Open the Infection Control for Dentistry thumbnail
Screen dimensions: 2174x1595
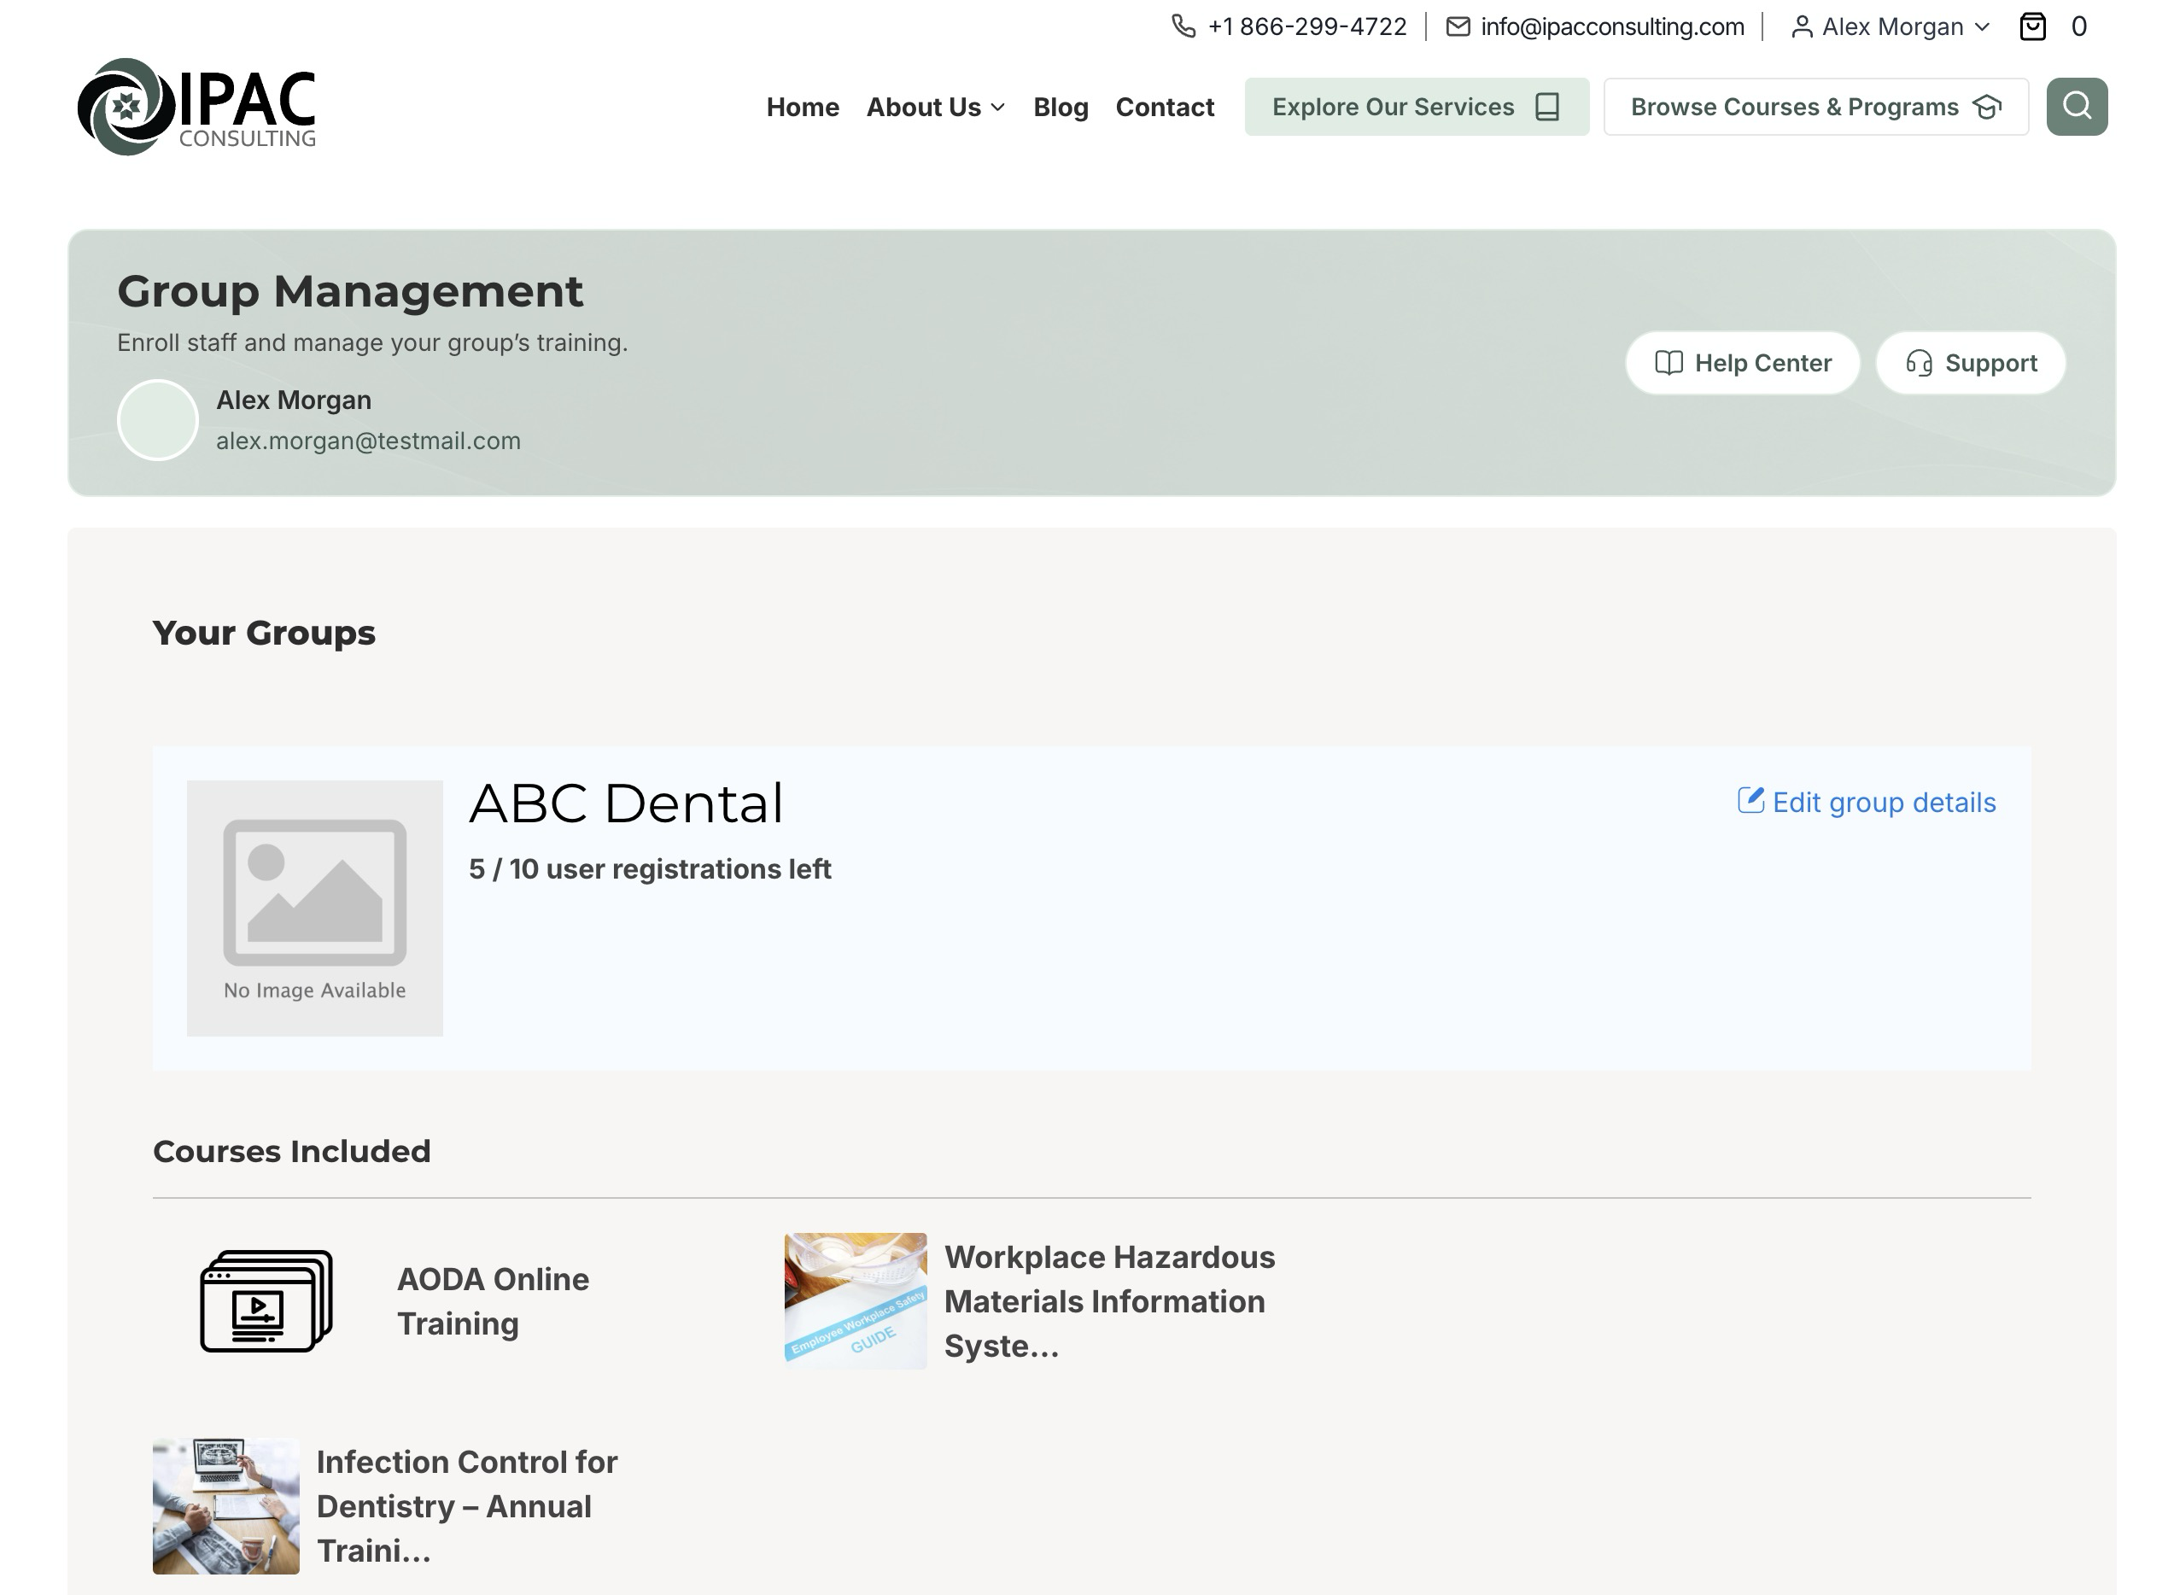pyautogui.click(x=226, y=1506)
